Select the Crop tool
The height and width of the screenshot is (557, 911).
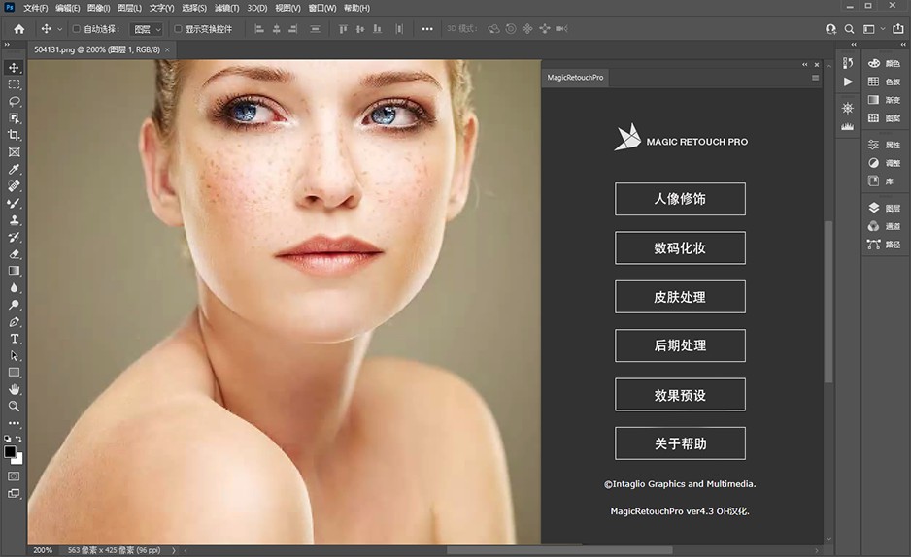(x=15, y=135)
